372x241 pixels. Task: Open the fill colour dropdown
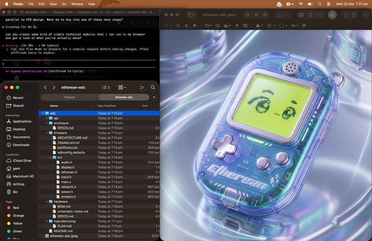283,25
